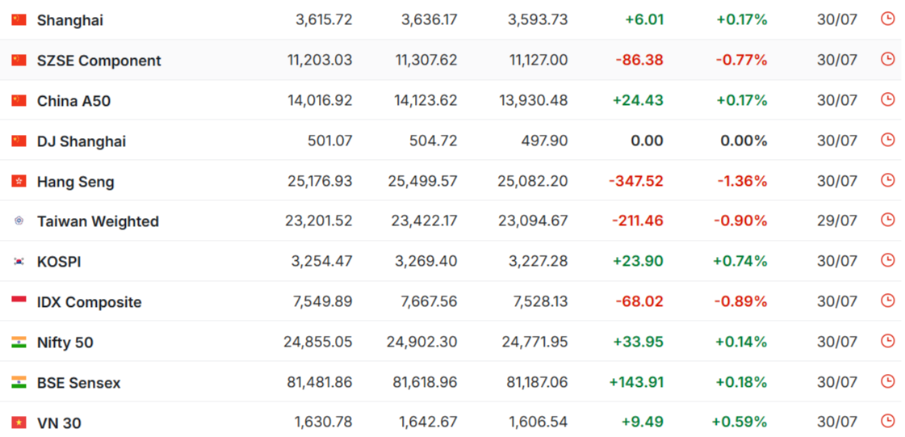This screenshot has width=905, height=437.
Task: Click the clock icon in Taiwan Weighted row
Action: (887, 220)
